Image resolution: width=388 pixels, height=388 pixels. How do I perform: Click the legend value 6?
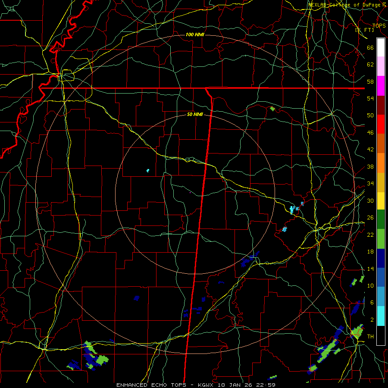[x=372, y=303]
